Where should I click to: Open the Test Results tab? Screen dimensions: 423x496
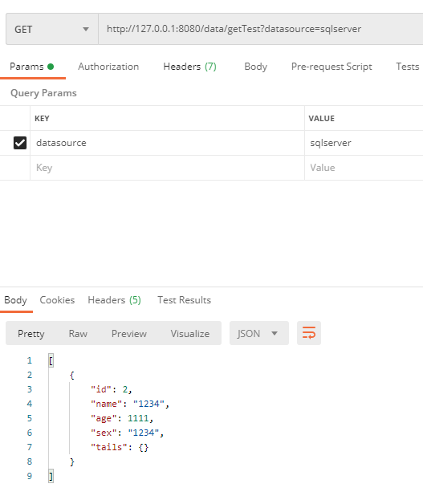pos(184,300)
